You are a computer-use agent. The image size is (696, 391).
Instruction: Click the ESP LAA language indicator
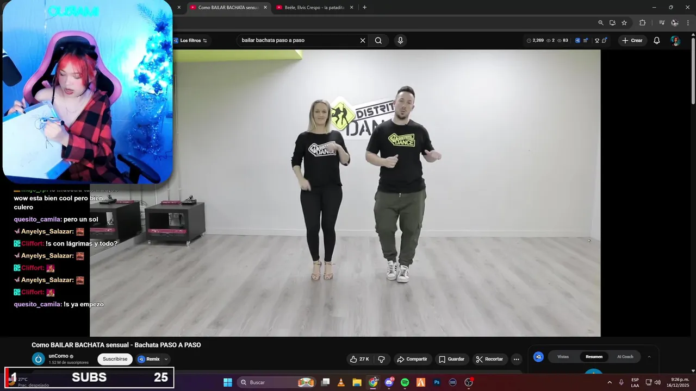(x=635, y=382)
